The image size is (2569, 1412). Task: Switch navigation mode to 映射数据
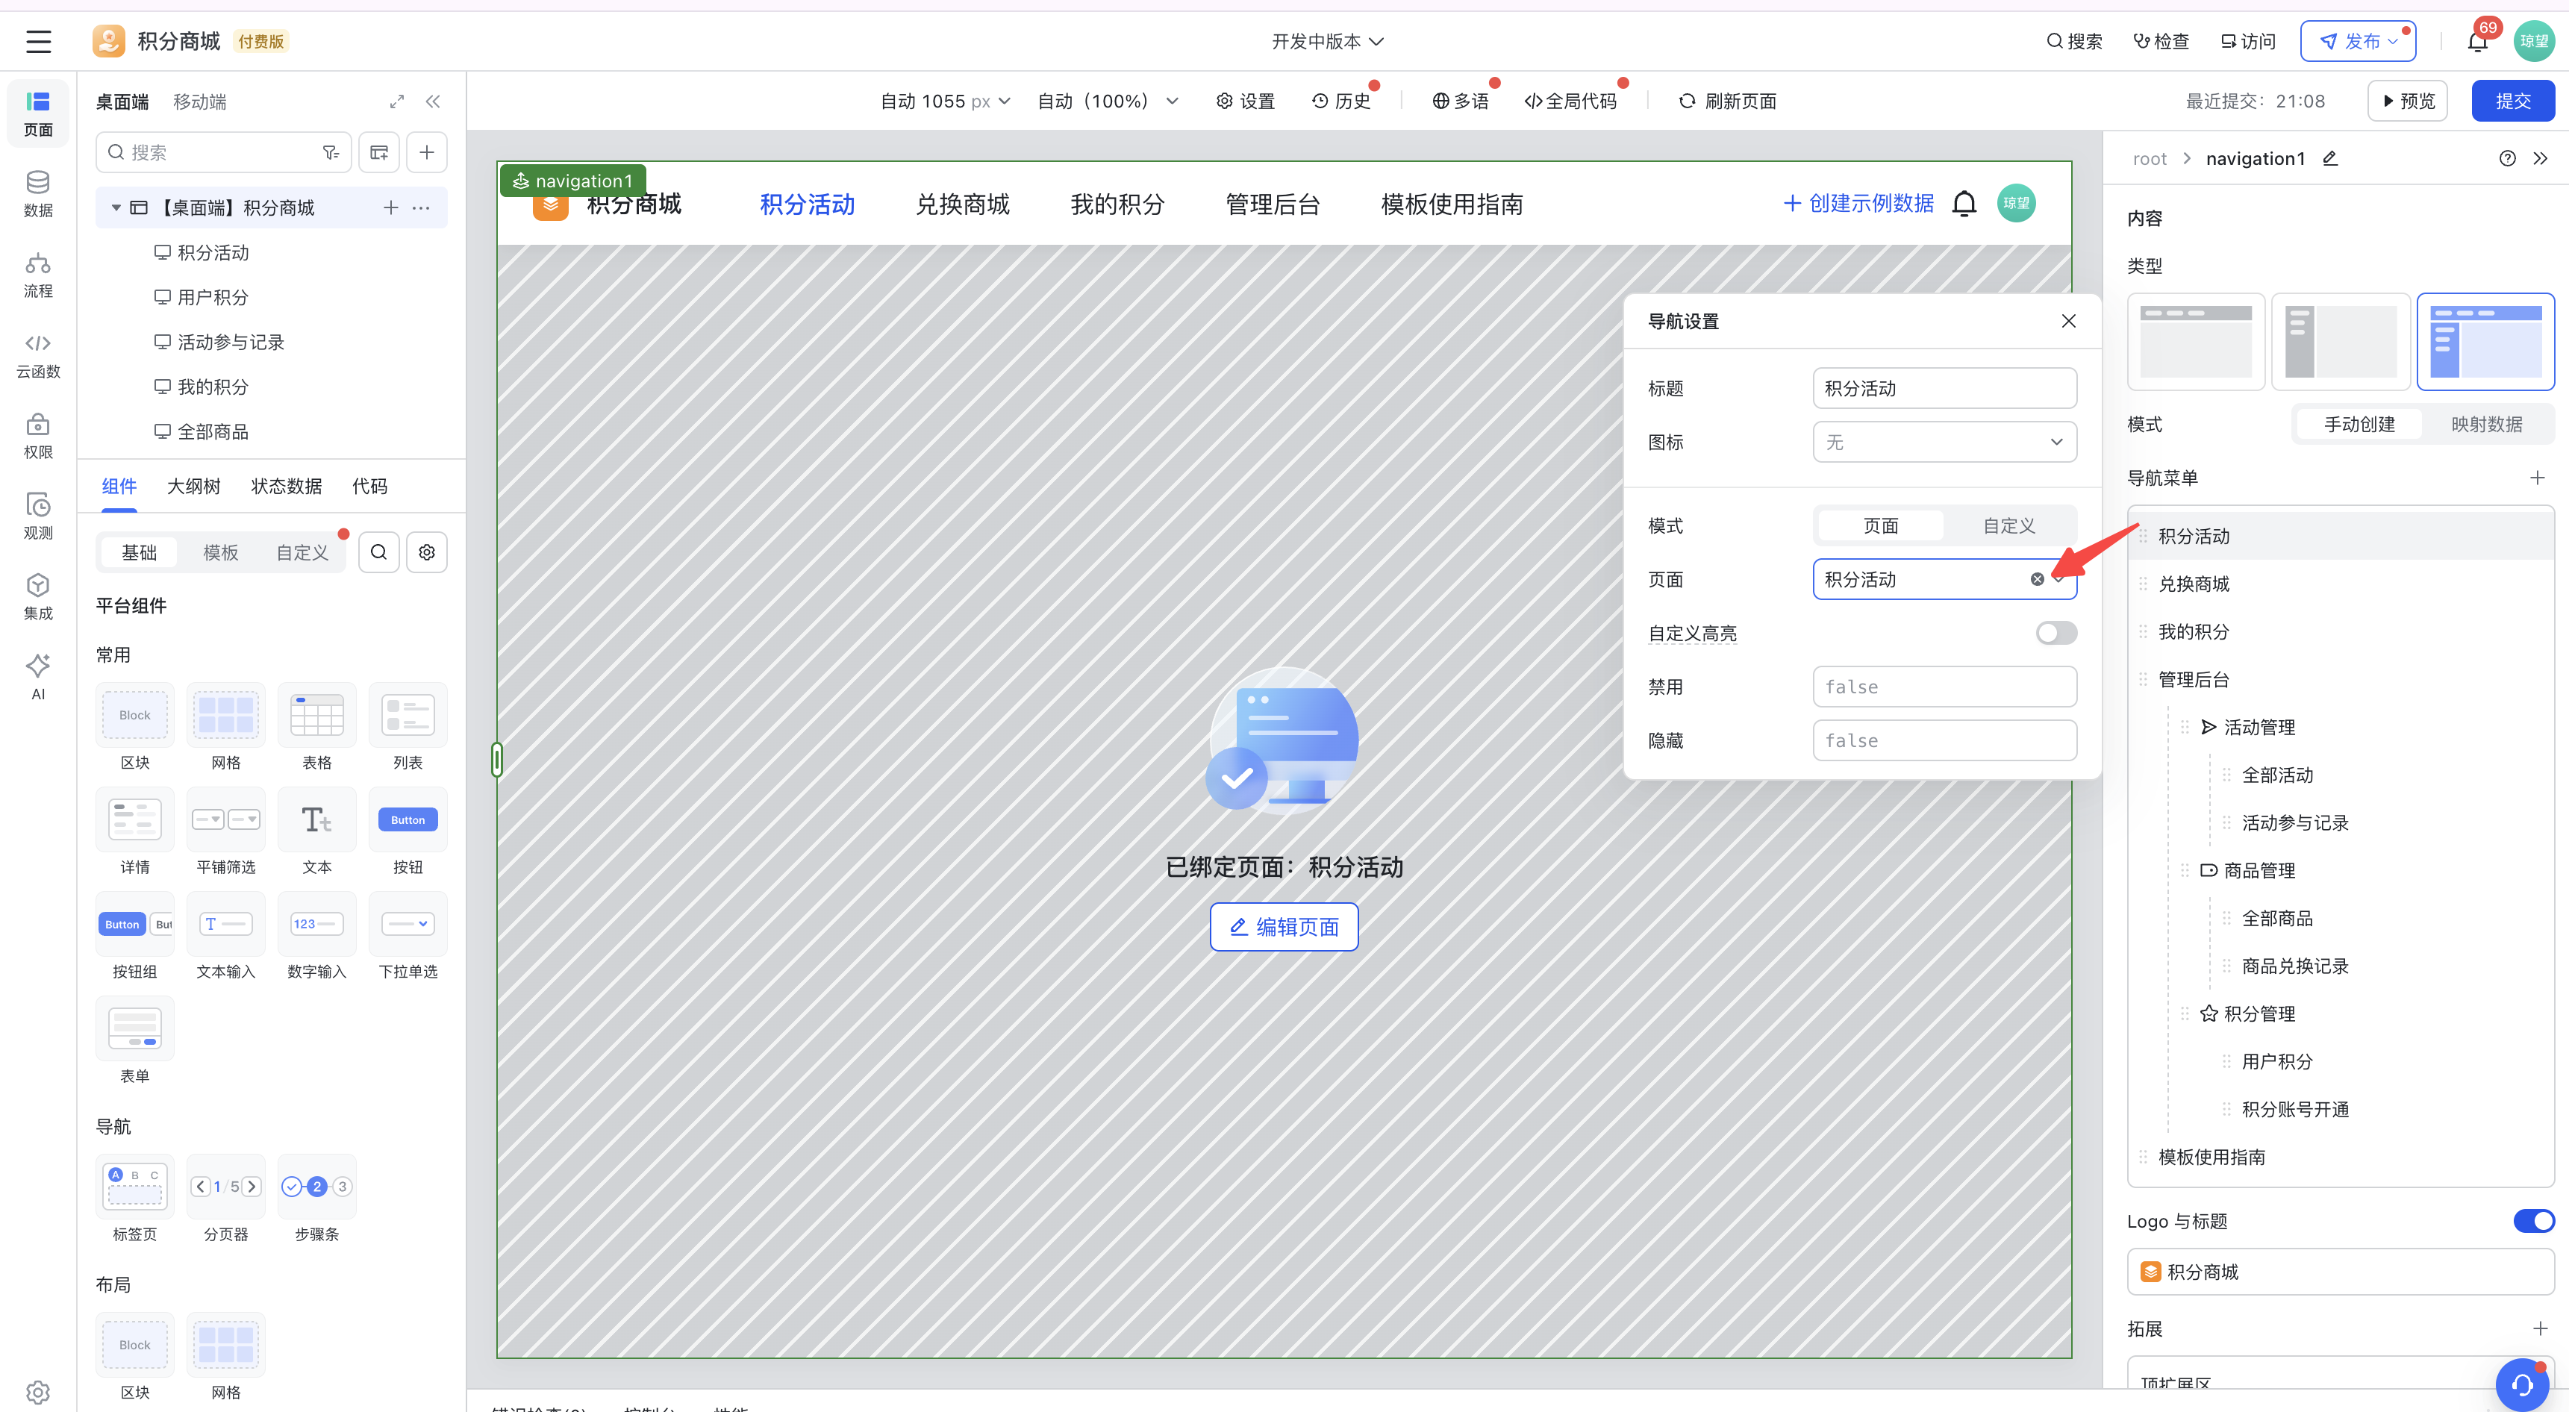point(2486,424)
